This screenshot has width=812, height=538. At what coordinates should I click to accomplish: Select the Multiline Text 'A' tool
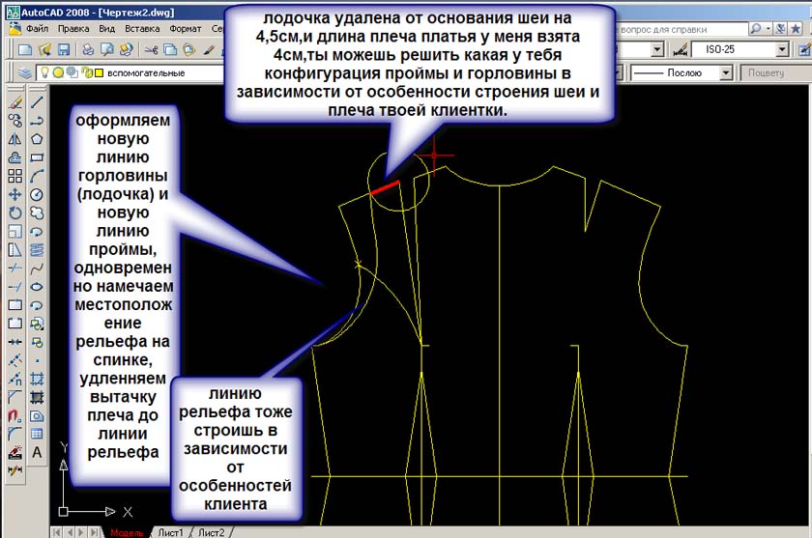37,452
